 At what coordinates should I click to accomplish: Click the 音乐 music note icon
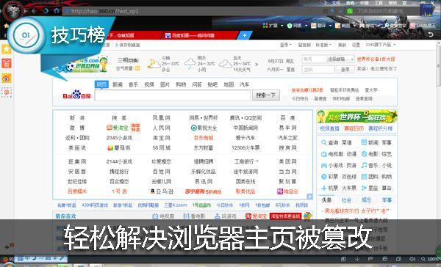pos(364,165)
